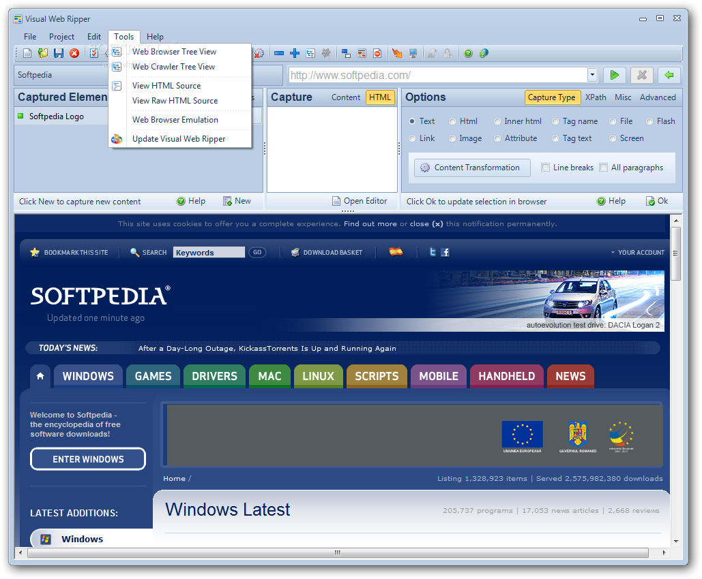The height and width of the screenshot is (579, 702).
Task: Open the DRIVERS category tab
Action: 214,376
